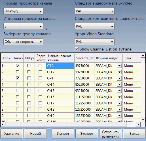Check the favorites checkbox in row 1 CTC
This screenshot has width=146, height=141.
[x=29, y=66]
